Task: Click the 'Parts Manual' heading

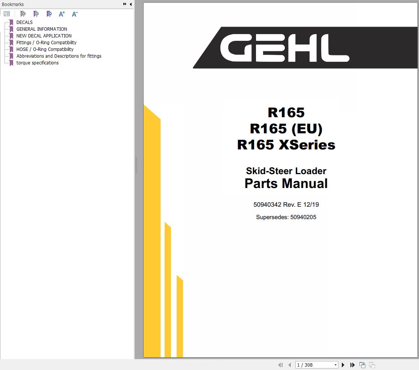Action: (286, 184)
